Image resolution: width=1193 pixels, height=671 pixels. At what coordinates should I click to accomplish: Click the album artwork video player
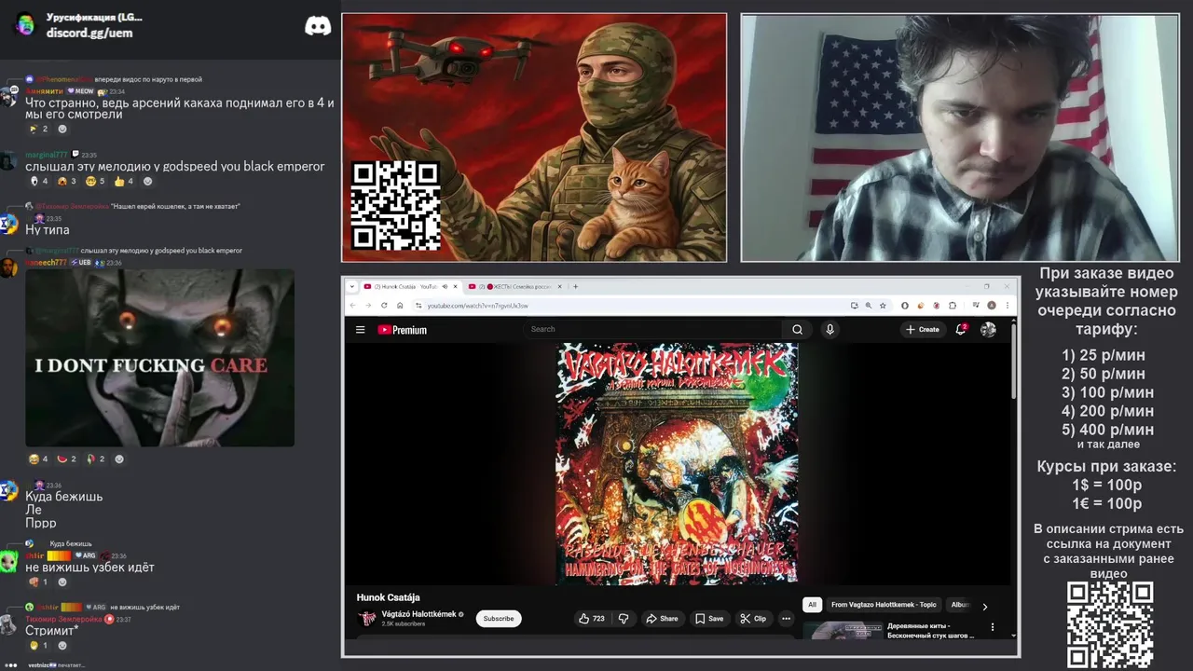pyautogui.click(x=677, y=463)
